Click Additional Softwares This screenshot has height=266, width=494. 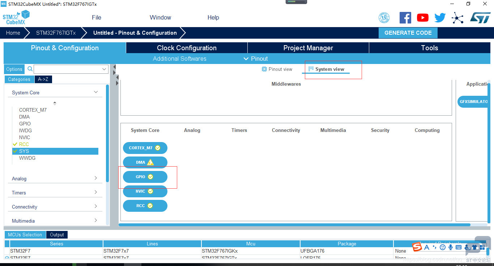(x=179, y=59)
